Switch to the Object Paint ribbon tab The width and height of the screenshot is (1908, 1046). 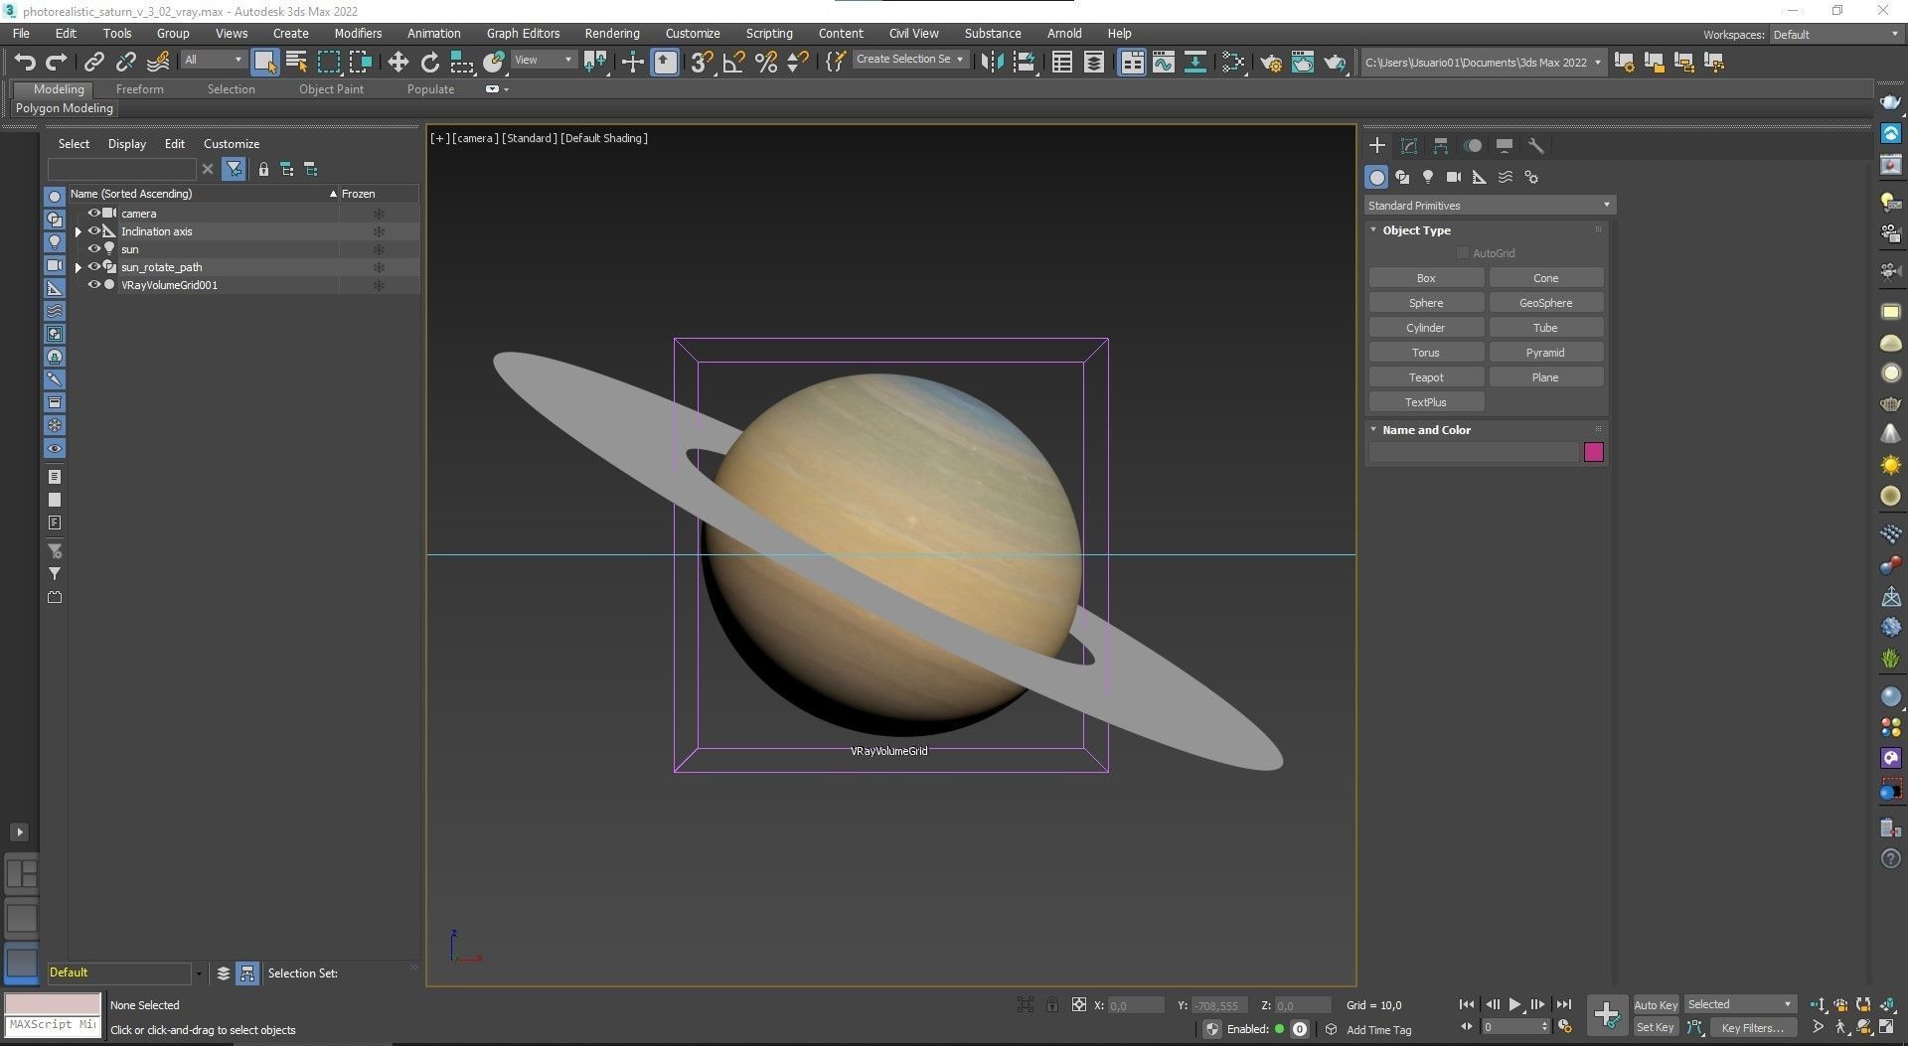[x=331, y=89]
